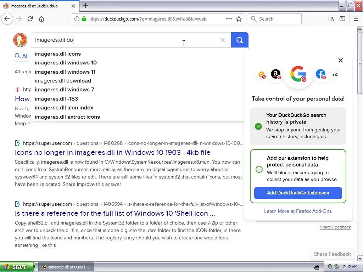This screenshot has height=272, width=363.
Task: Open result Icons no longer in imageres.dll
Action: click(x=112, y=152)
